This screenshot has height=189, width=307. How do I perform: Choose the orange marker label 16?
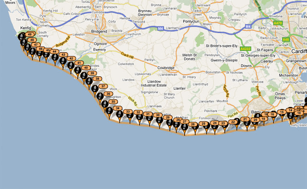pos(272,114)
